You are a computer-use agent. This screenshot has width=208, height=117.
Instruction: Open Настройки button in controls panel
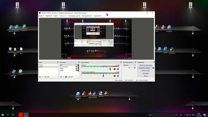146,73
